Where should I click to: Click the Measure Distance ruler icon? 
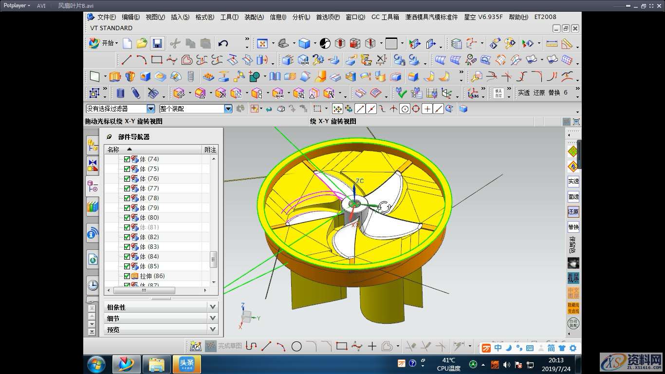pyautogui.click(x=552, y=43)
